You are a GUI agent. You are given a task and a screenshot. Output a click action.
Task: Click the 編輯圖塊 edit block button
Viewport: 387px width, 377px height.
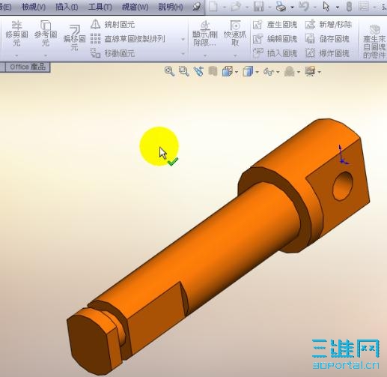(x=275, y=39)
